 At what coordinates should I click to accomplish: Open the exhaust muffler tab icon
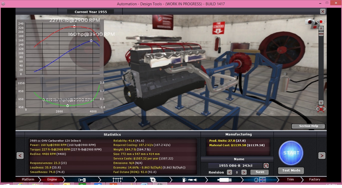(224, 179)
